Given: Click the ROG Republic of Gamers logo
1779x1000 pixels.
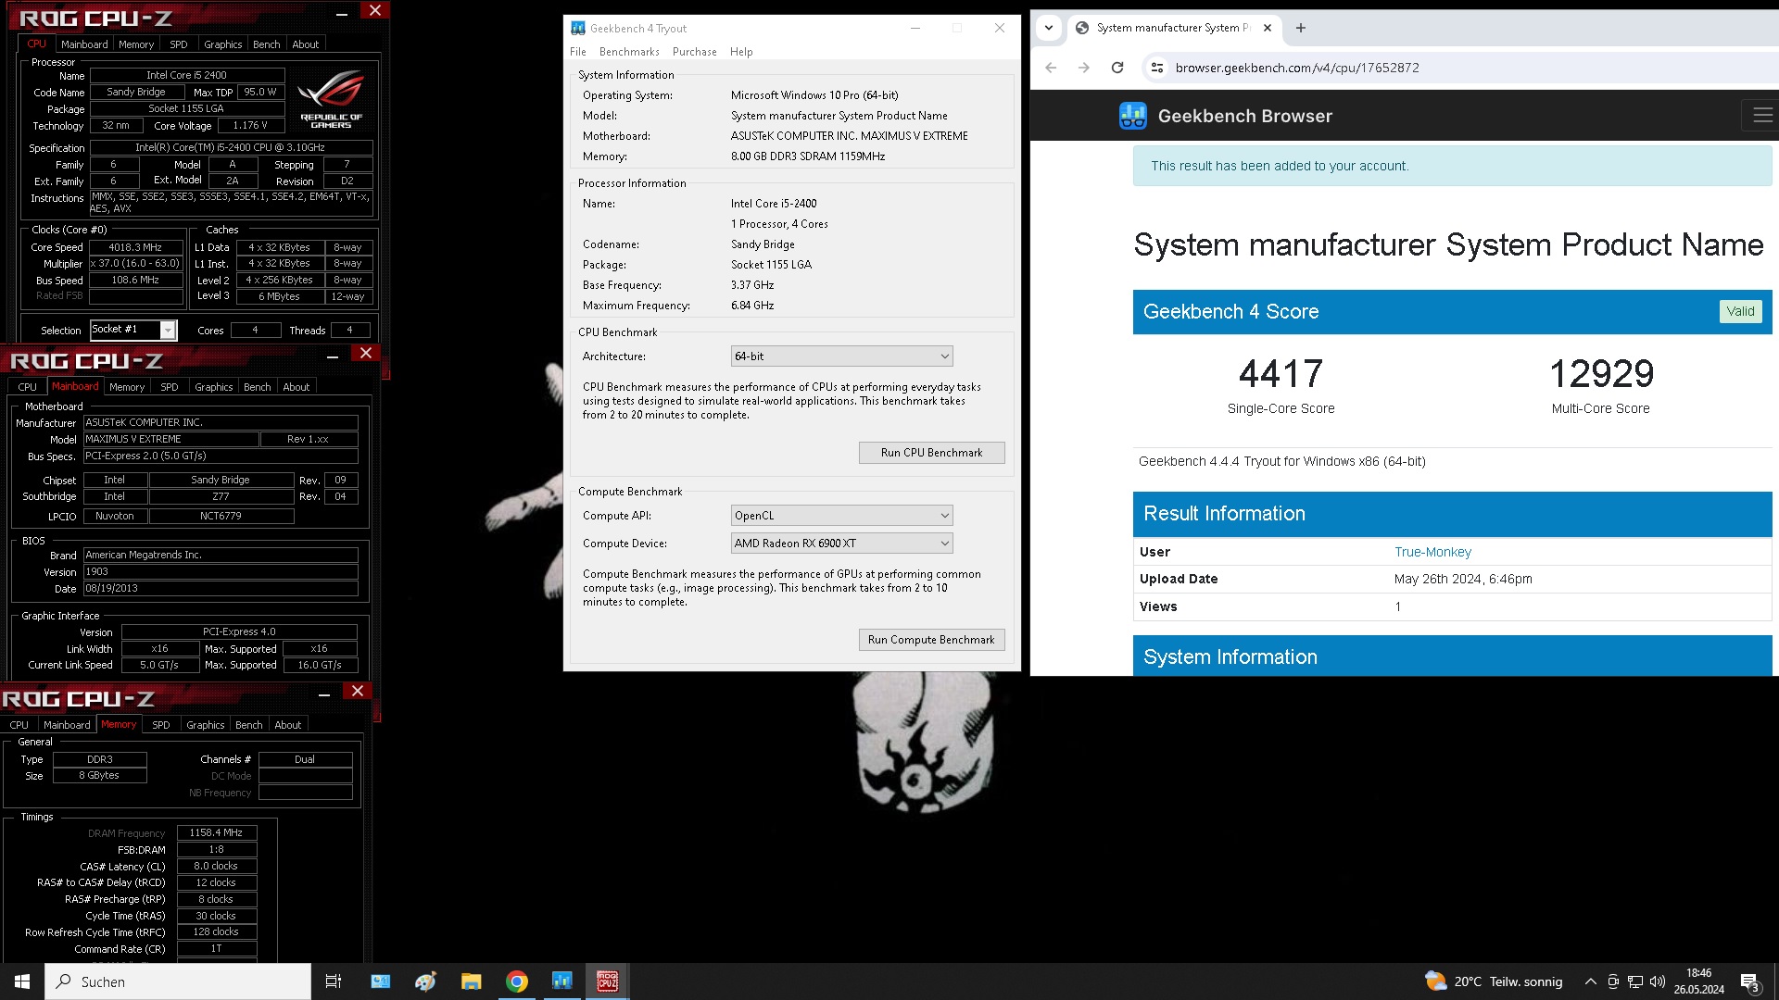Looking at the screenshot, I should pos(331,99).
